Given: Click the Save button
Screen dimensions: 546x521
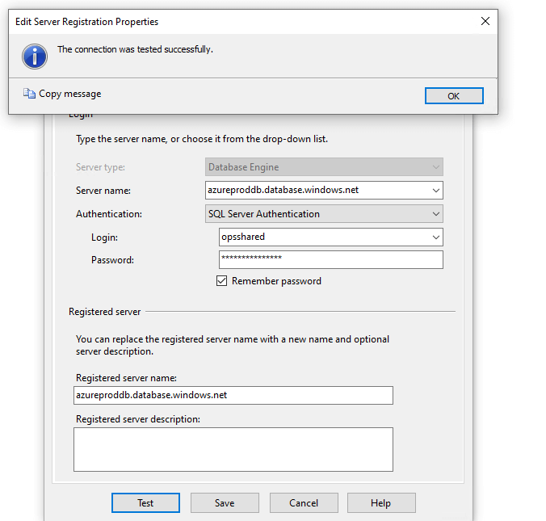Looking at the screenshot, I should (x=225, y=502).
